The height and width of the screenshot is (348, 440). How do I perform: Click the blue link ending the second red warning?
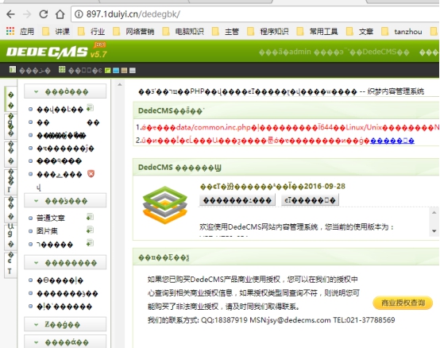point(392,141)
